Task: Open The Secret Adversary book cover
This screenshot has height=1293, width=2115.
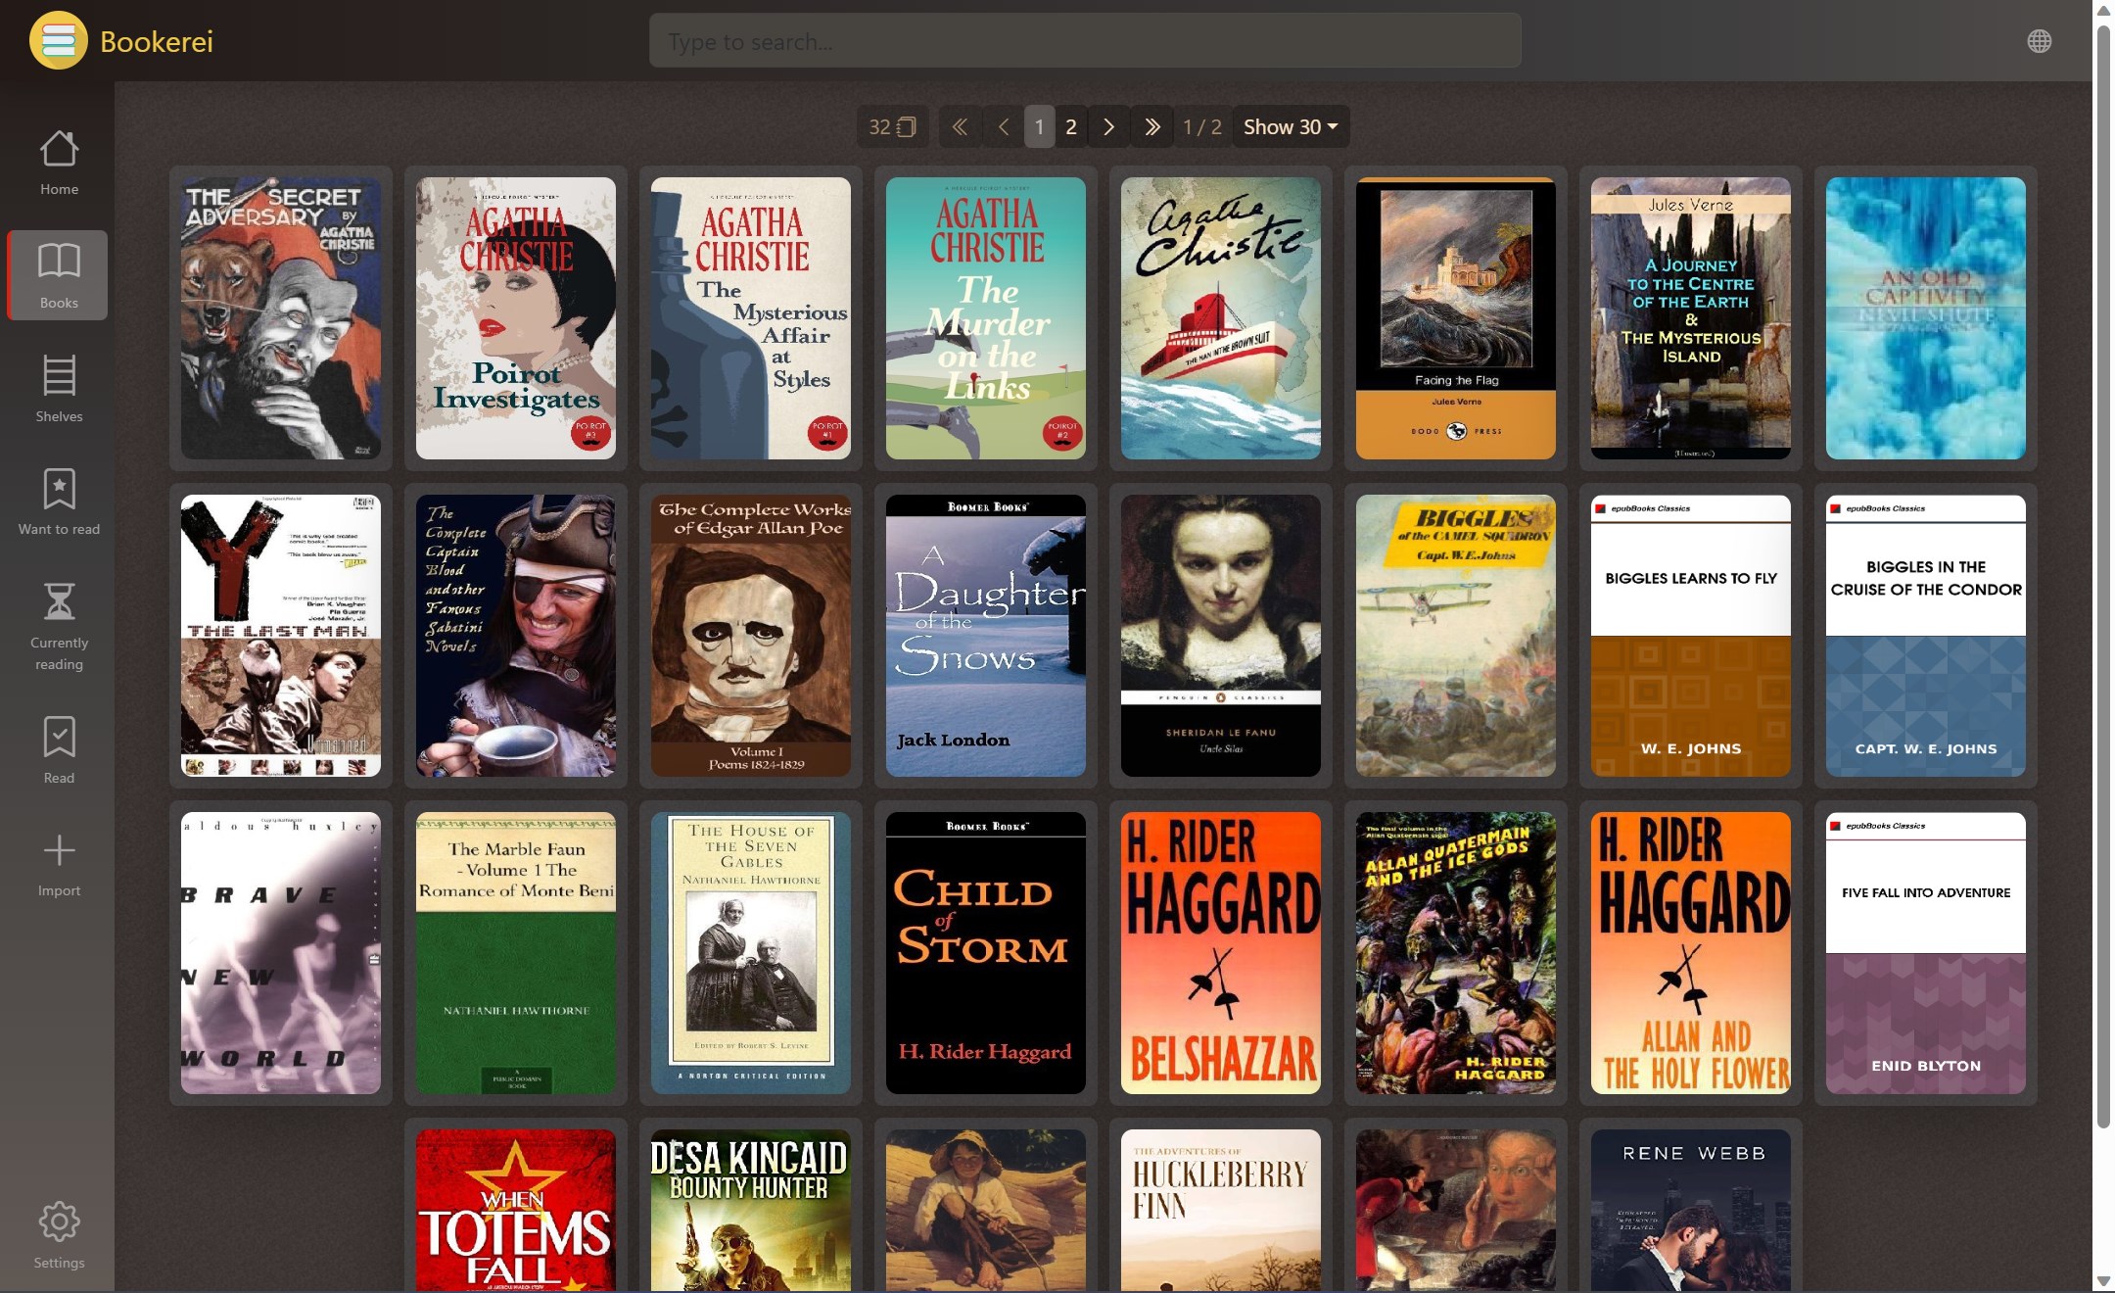Action: pyautogui.click(x=280, y=318)
